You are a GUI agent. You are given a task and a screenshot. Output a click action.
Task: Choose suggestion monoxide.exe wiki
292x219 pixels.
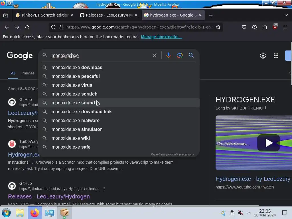pos(119,138)
